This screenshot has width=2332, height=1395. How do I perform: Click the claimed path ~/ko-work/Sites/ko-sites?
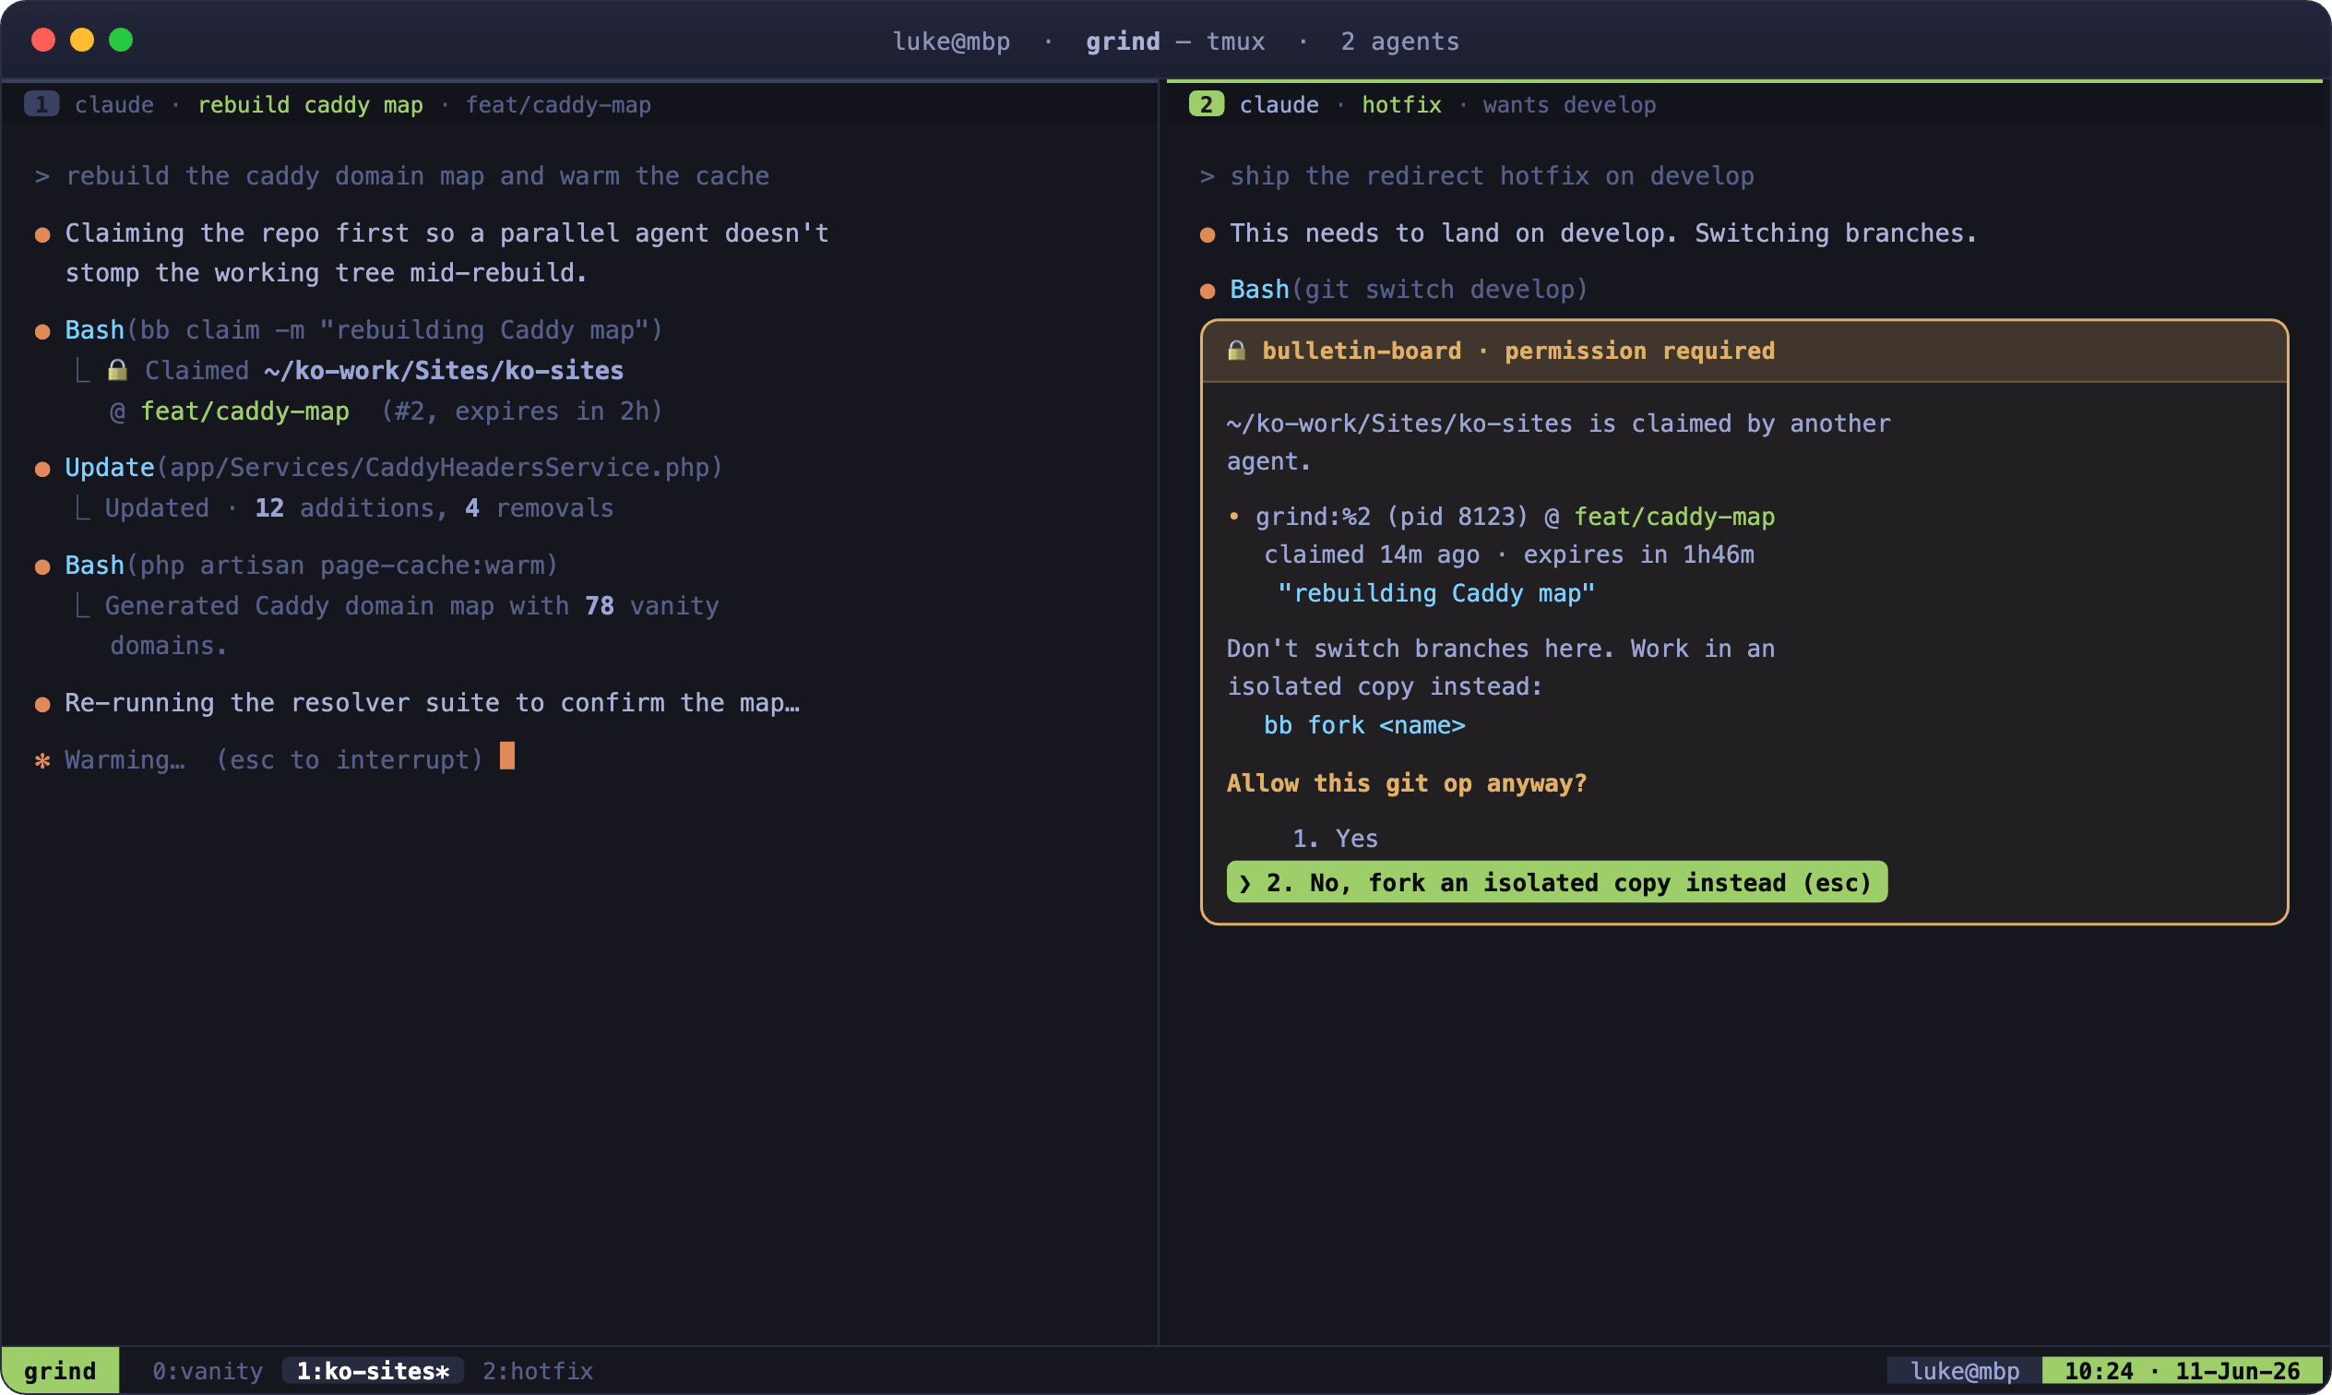click(444, 370)
